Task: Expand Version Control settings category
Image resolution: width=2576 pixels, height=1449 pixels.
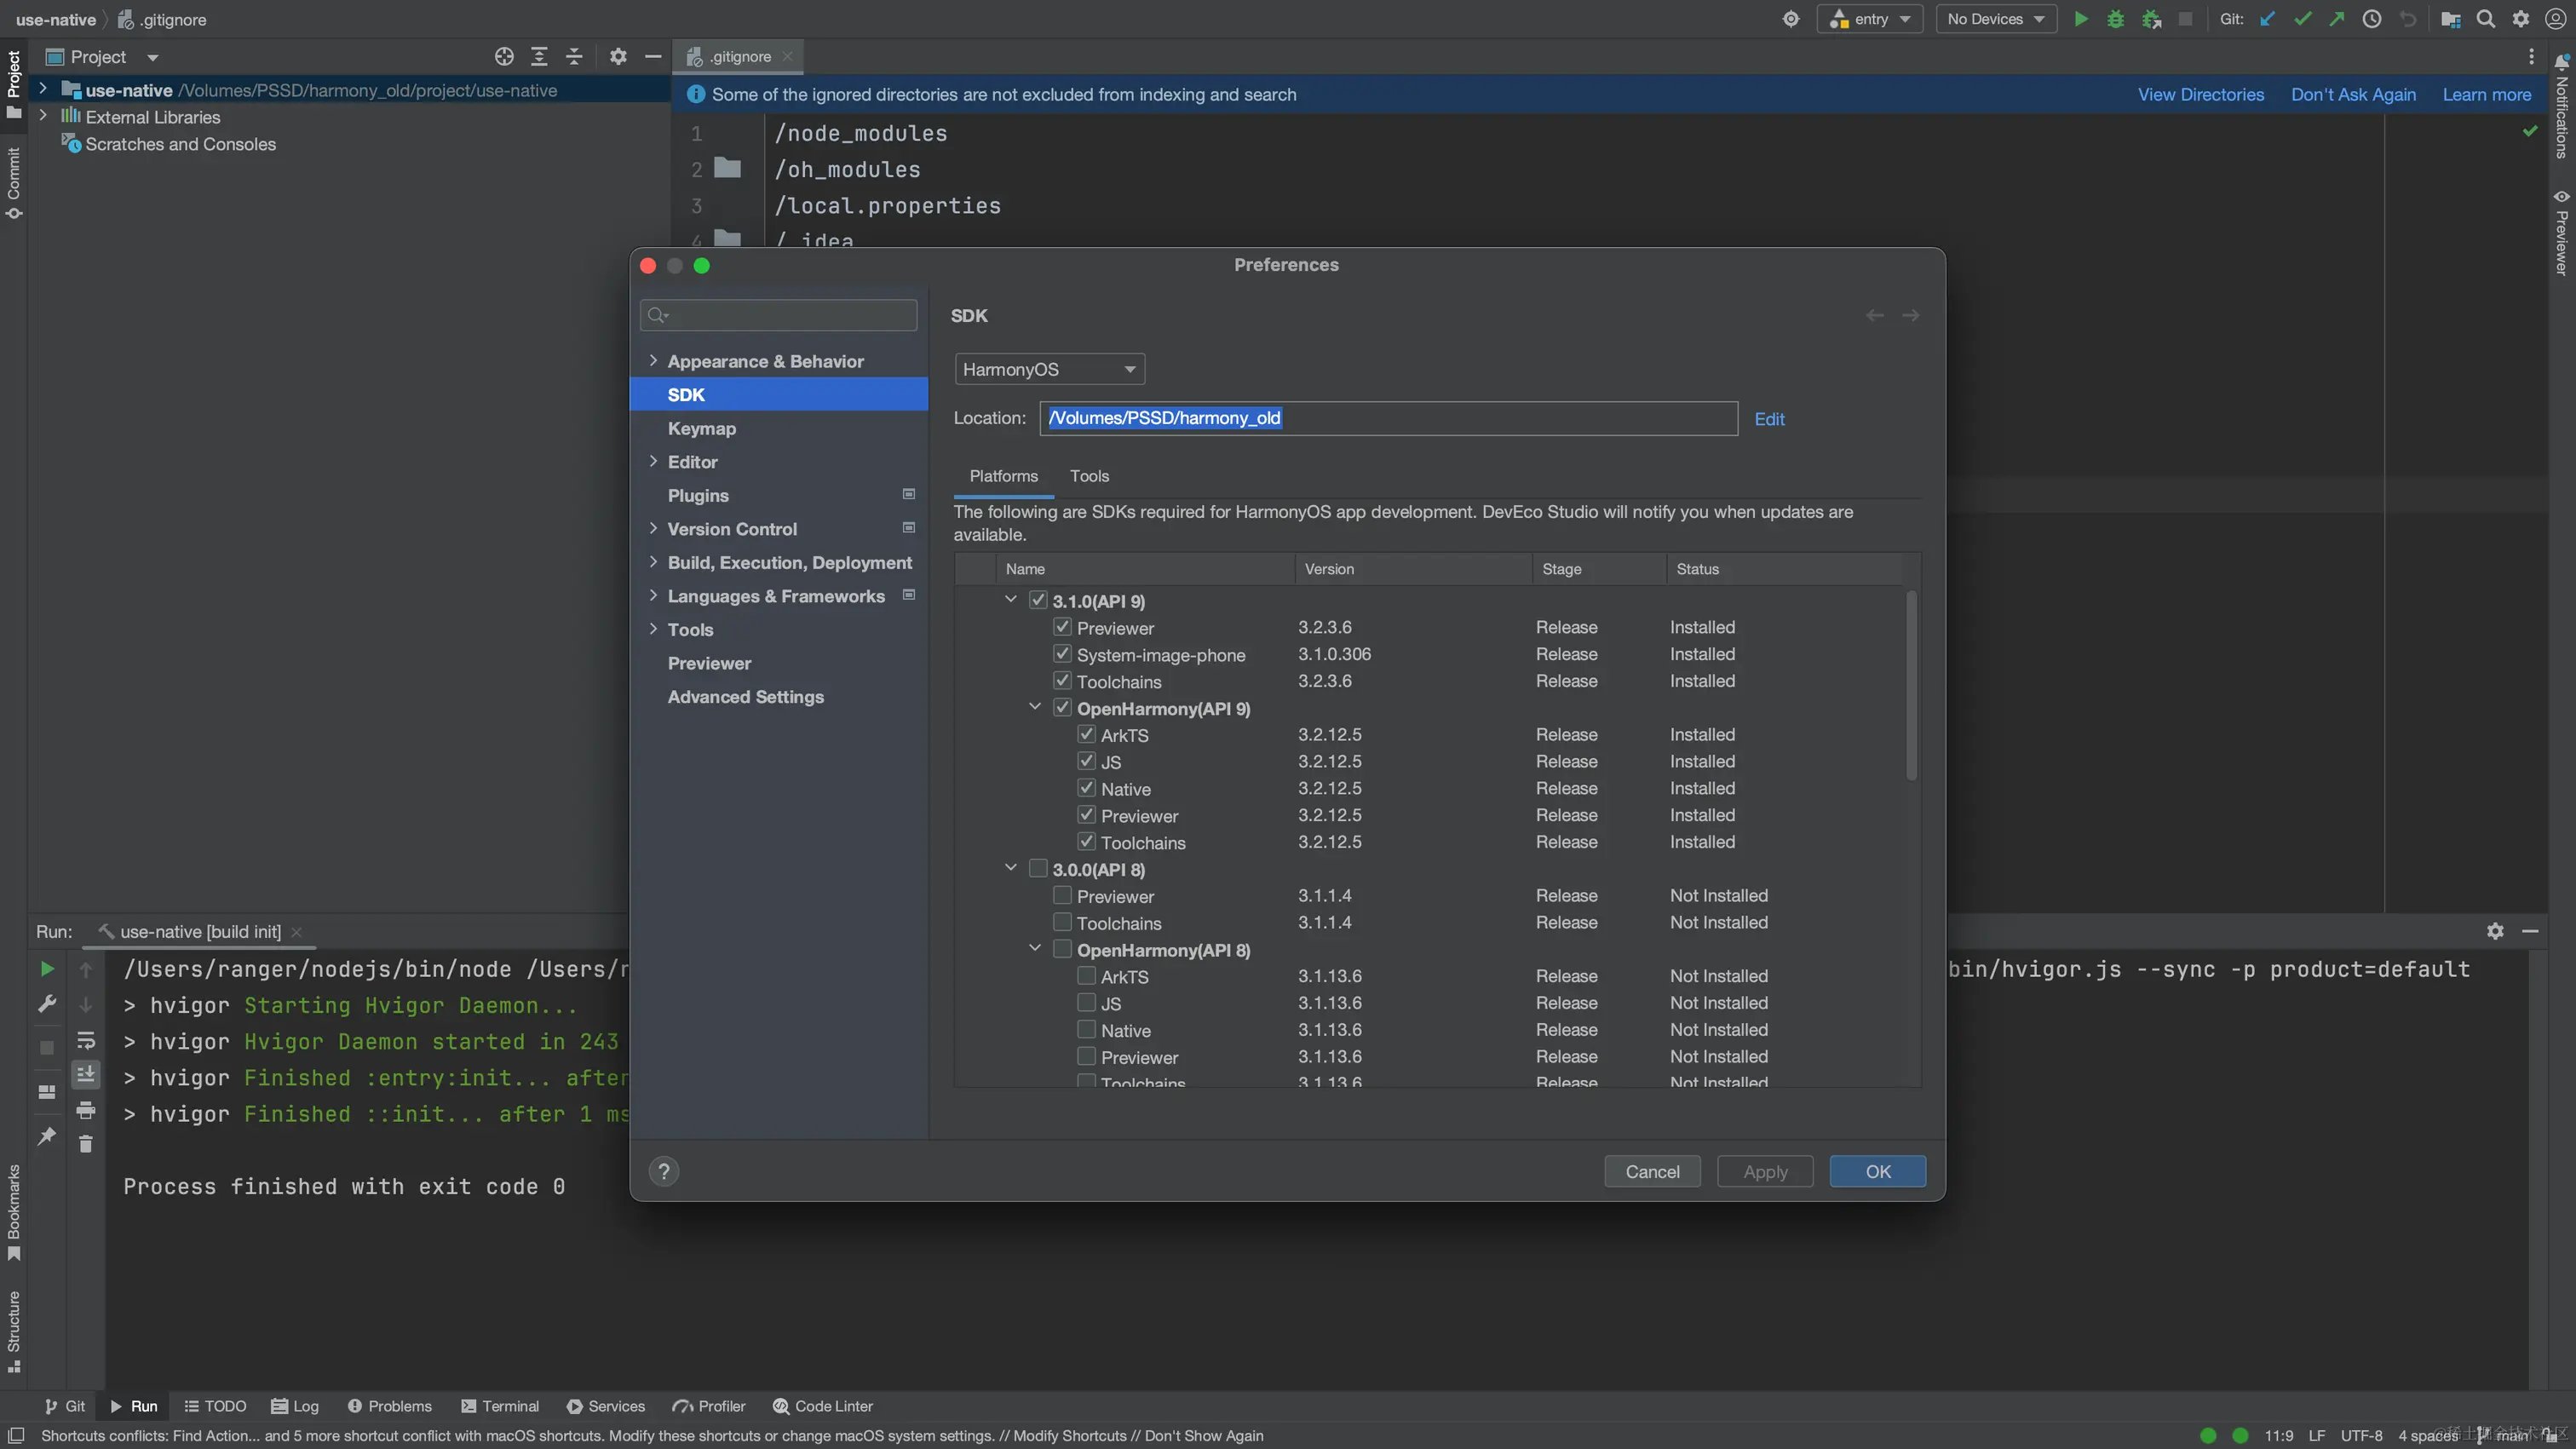Action: (653, 528)
